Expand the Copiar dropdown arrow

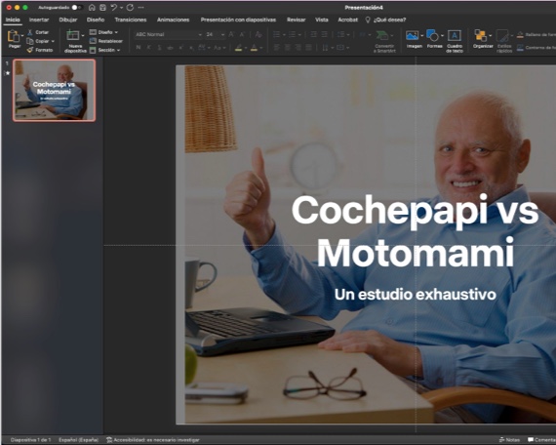pos(53,42)
